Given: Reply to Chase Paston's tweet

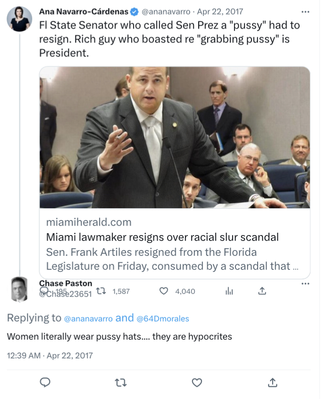Looking at the screenshot, I should click(45, 382).
